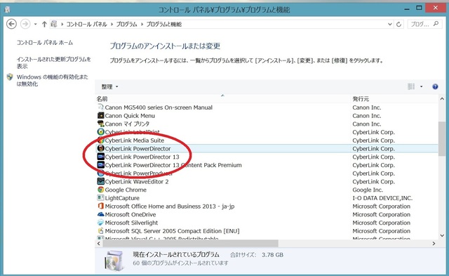Image resolution: width=449 pixels, height=276 pixels.
Task: Click horizontal scrollbar left arrow
Action: [x=99, y=243]
